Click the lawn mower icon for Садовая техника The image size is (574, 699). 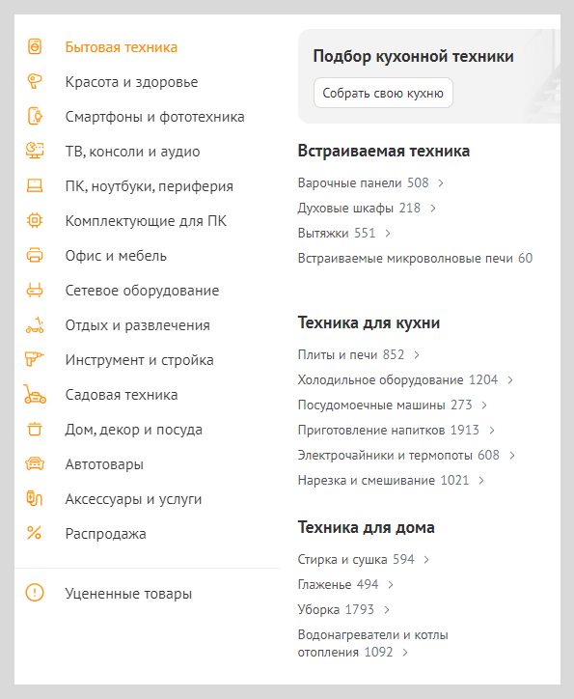35,395
